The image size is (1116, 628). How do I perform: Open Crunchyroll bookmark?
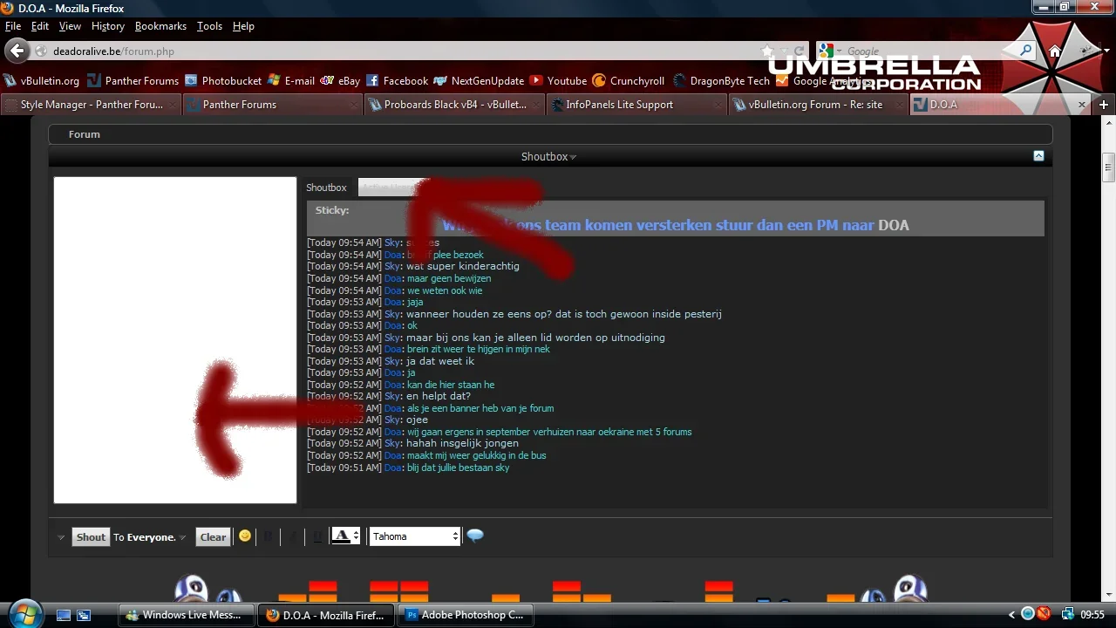629,80
